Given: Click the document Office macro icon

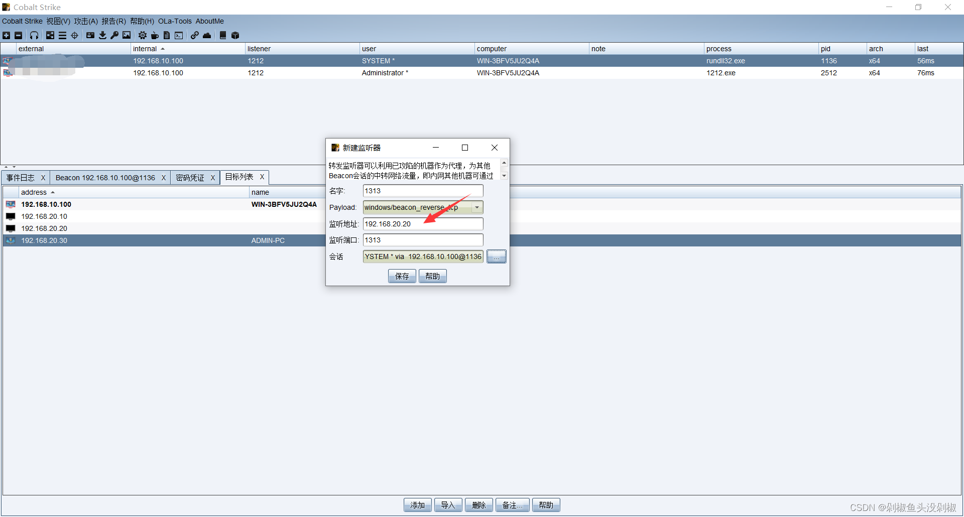Looking at the screenshot, I should coord(167,35).
